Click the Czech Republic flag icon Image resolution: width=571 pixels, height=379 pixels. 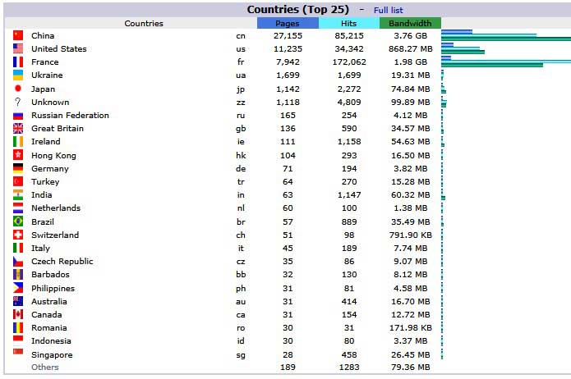[x=18, y=261]
